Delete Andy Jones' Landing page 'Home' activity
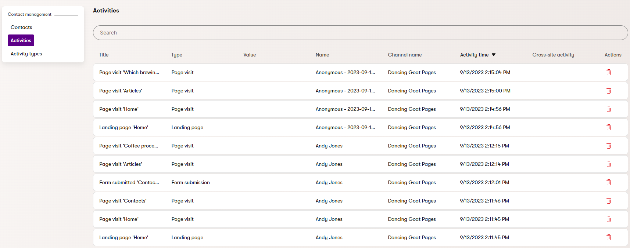 click(x=608, y=237)
